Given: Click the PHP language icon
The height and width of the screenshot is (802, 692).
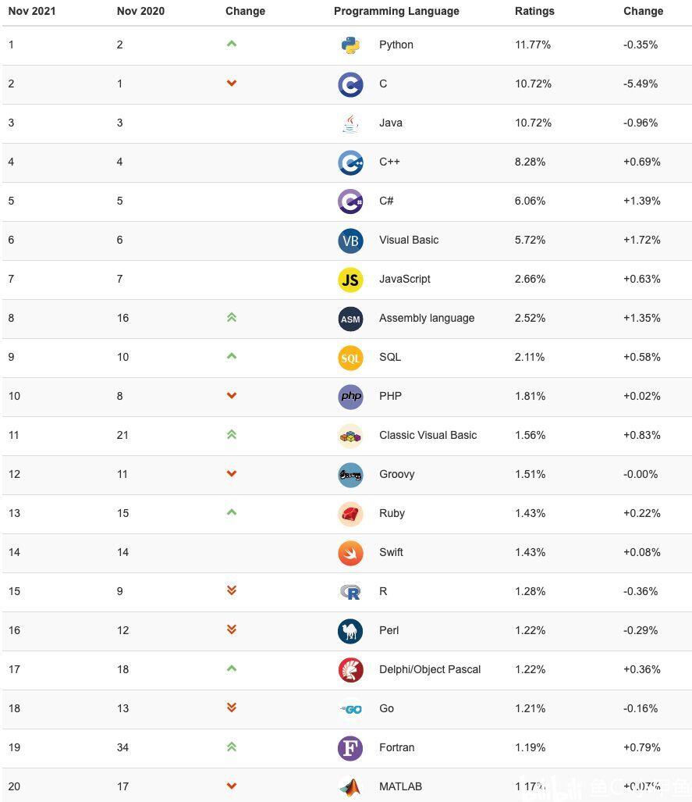Looking at the screenshot, I should point(350,397).
